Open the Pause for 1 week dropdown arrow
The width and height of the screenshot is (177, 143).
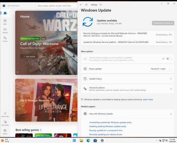click(x=169, y=69)
